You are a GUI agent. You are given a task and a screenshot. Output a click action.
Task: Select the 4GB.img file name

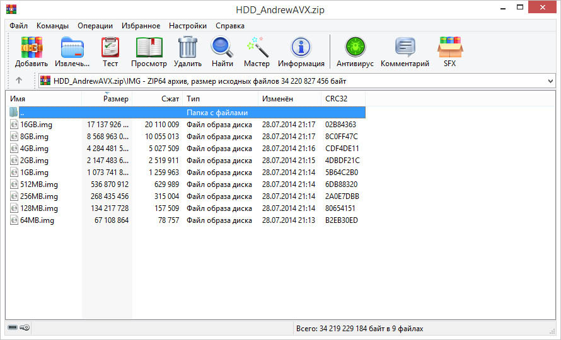click(34, 149)
